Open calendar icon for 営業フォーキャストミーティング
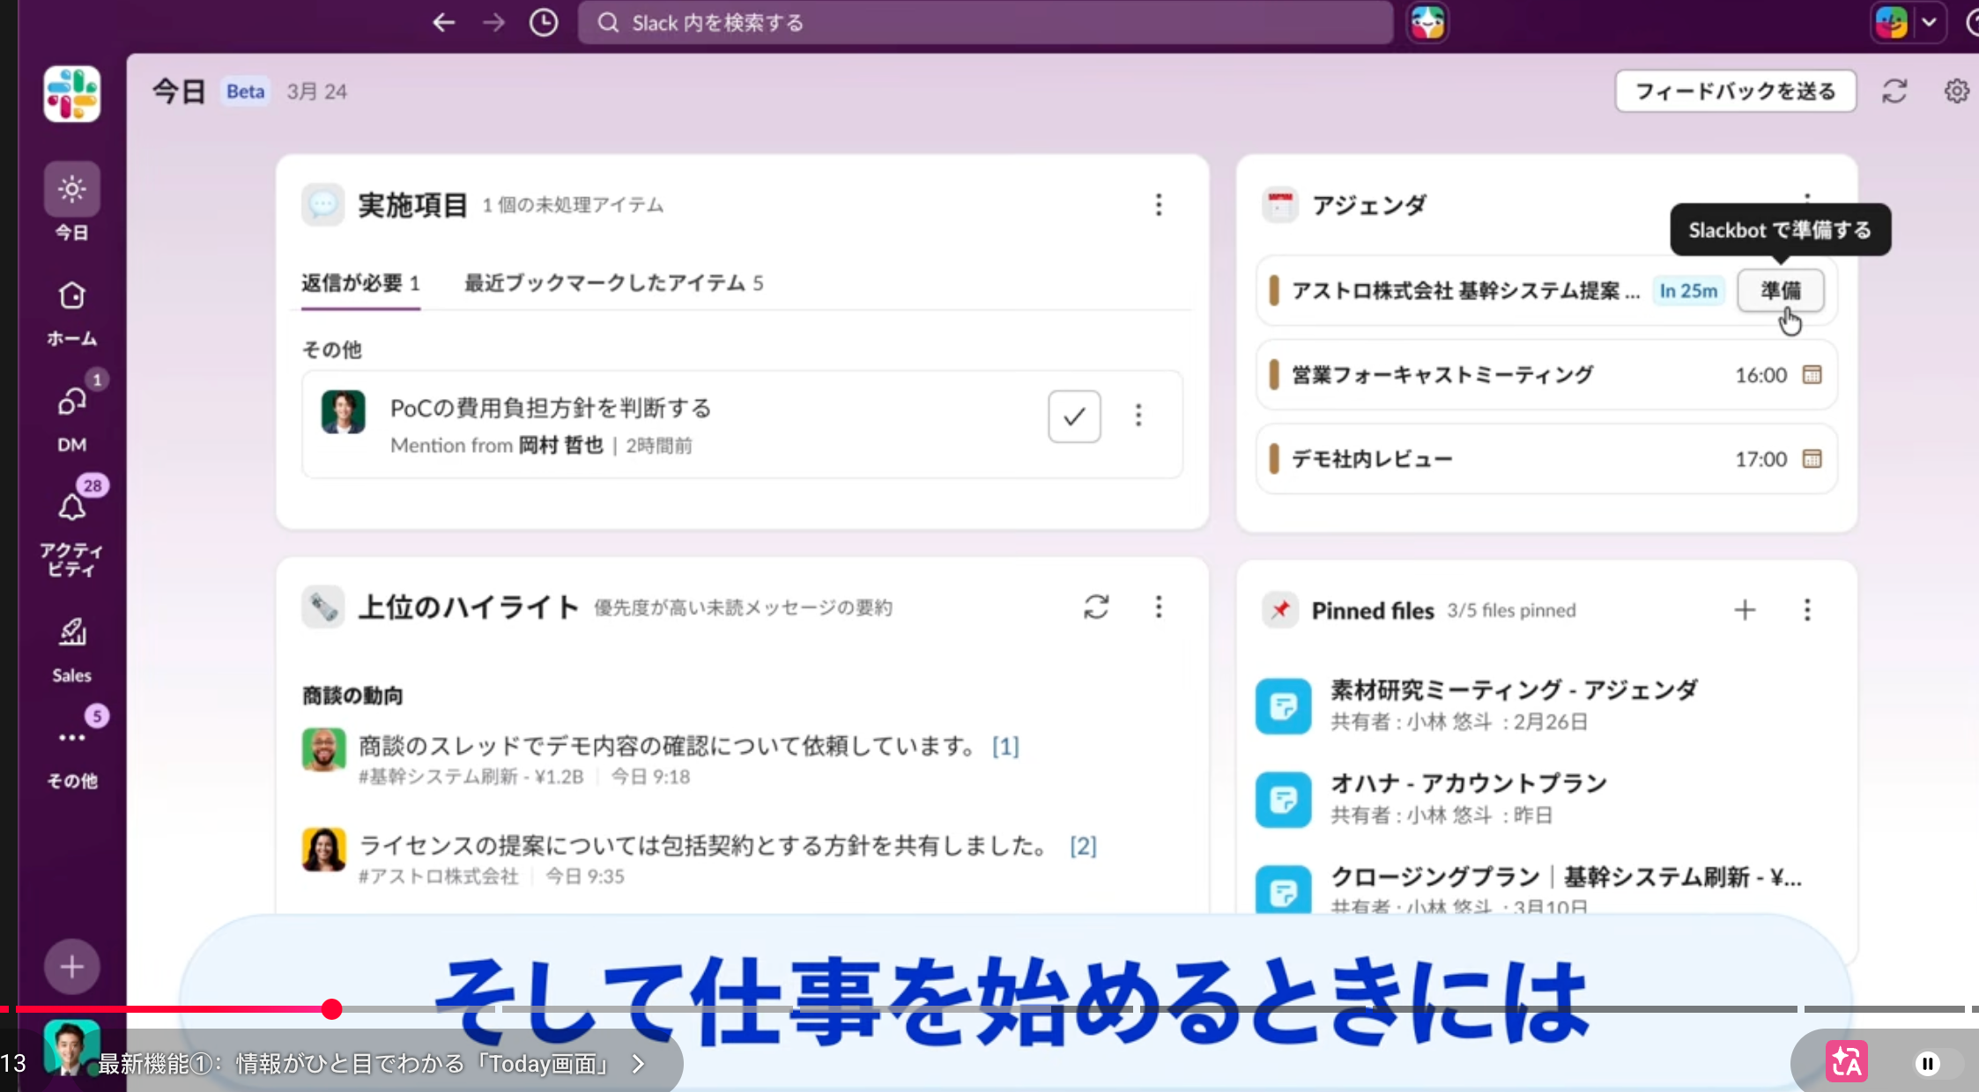 click(1812, 374)
